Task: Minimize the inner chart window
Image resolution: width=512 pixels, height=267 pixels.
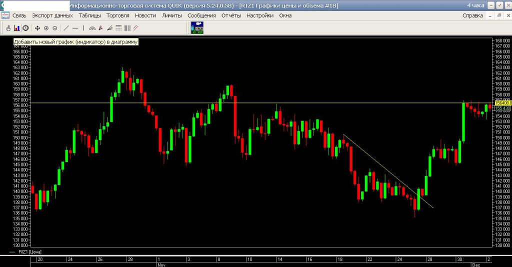Action: [x=490, y=15]
